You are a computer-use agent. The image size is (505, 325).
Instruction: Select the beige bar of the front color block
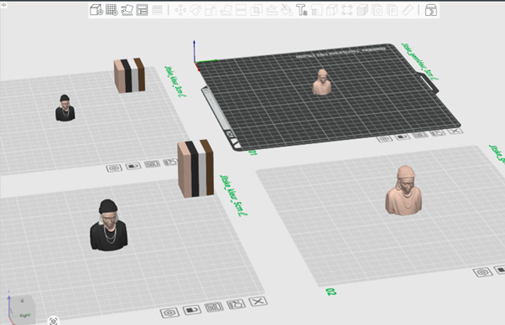pyautogui.click(x=185, y=170)
